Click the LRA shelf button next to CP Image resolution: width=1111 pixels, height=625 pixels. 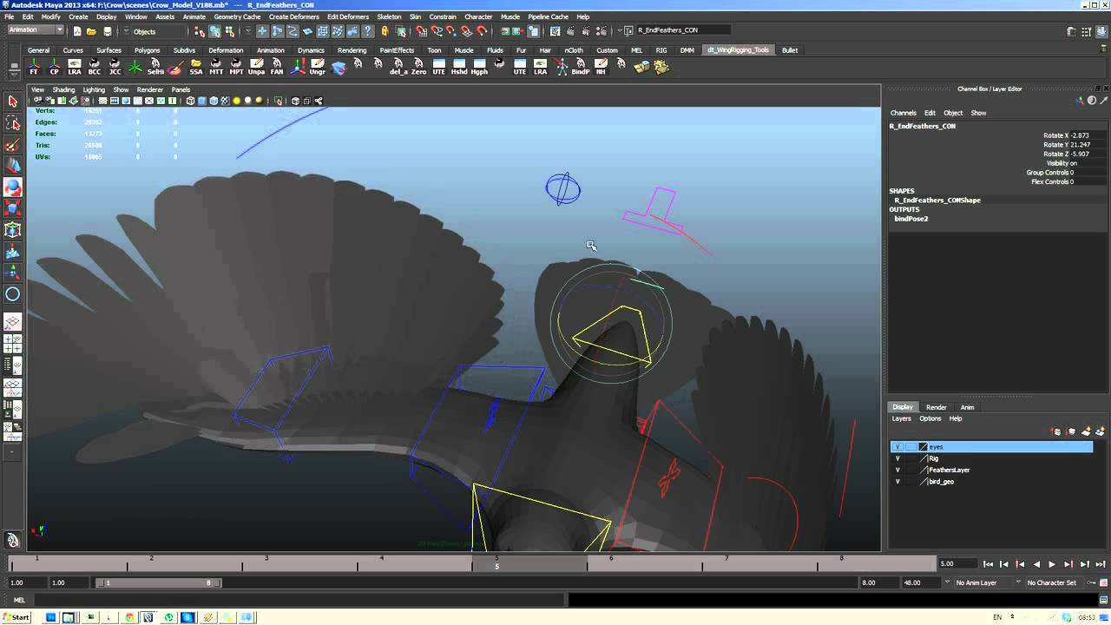click(74, 67)
